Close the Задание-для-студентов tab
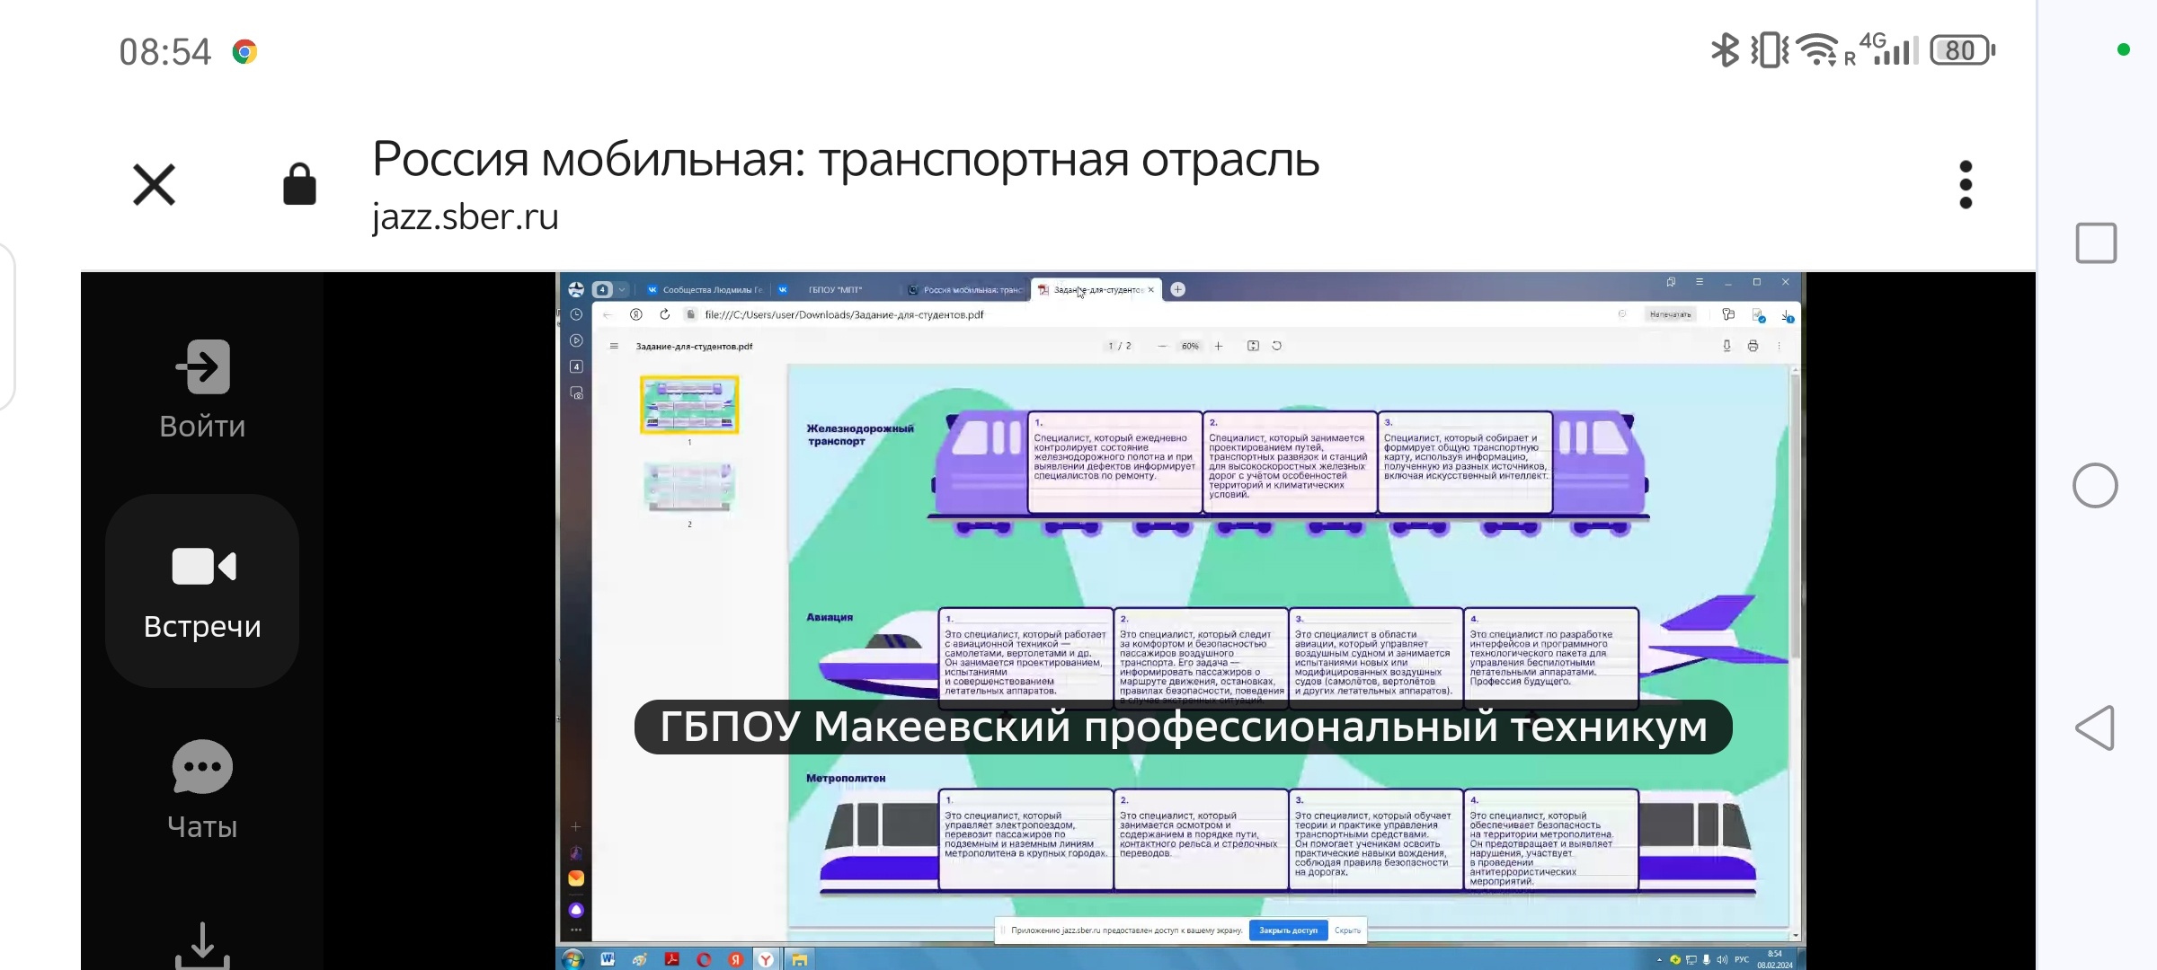The height and width of the screenshot is (970, 2157). click(1150, 289)
